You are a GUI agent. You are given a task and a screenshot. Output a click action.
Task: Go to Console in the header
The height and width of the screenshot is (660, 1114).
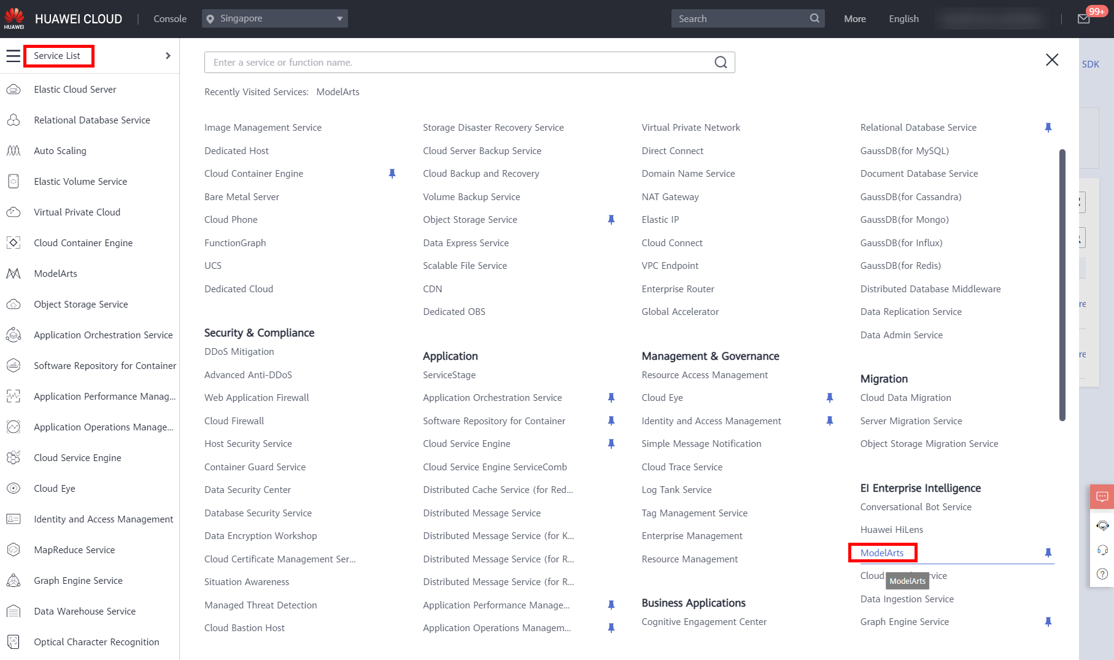[x=170, y=19]
